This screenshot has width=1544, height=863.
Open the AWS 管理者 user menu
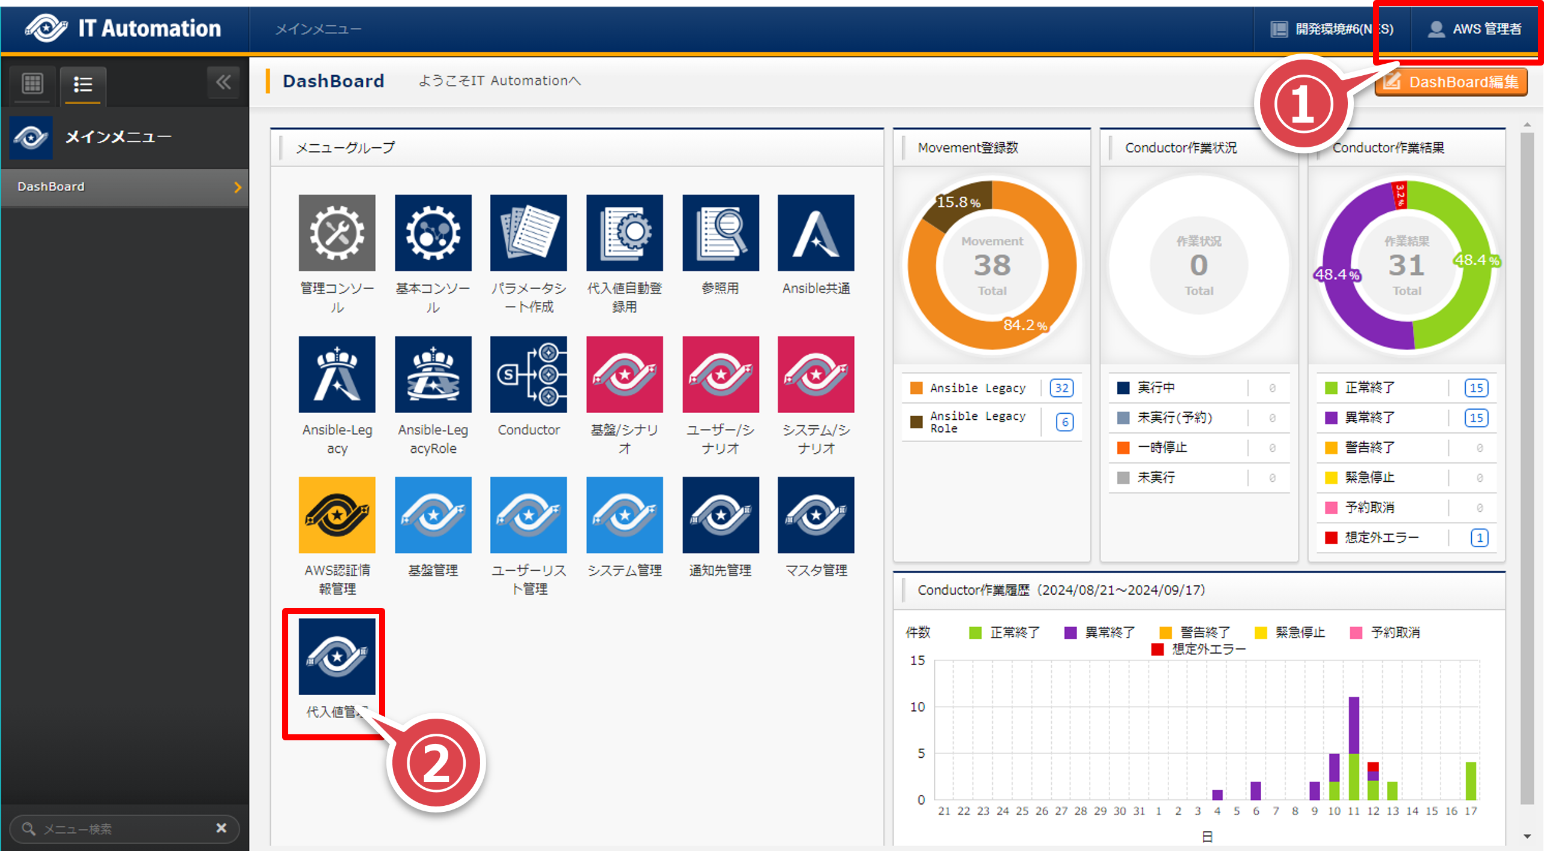pyautogui.click(x=1474, y=29)
